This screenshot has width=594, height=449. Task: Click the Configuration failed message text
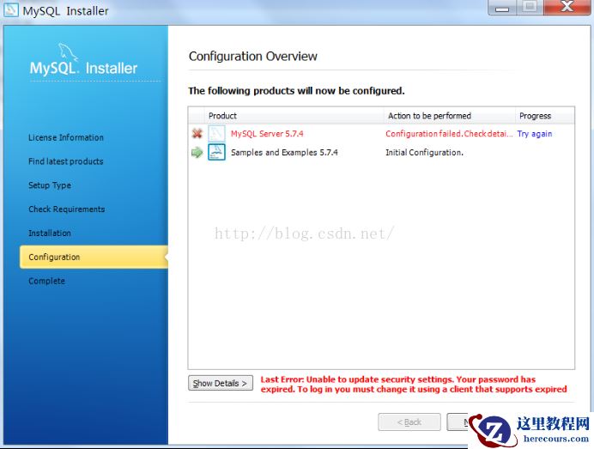(x=449, y=134)
